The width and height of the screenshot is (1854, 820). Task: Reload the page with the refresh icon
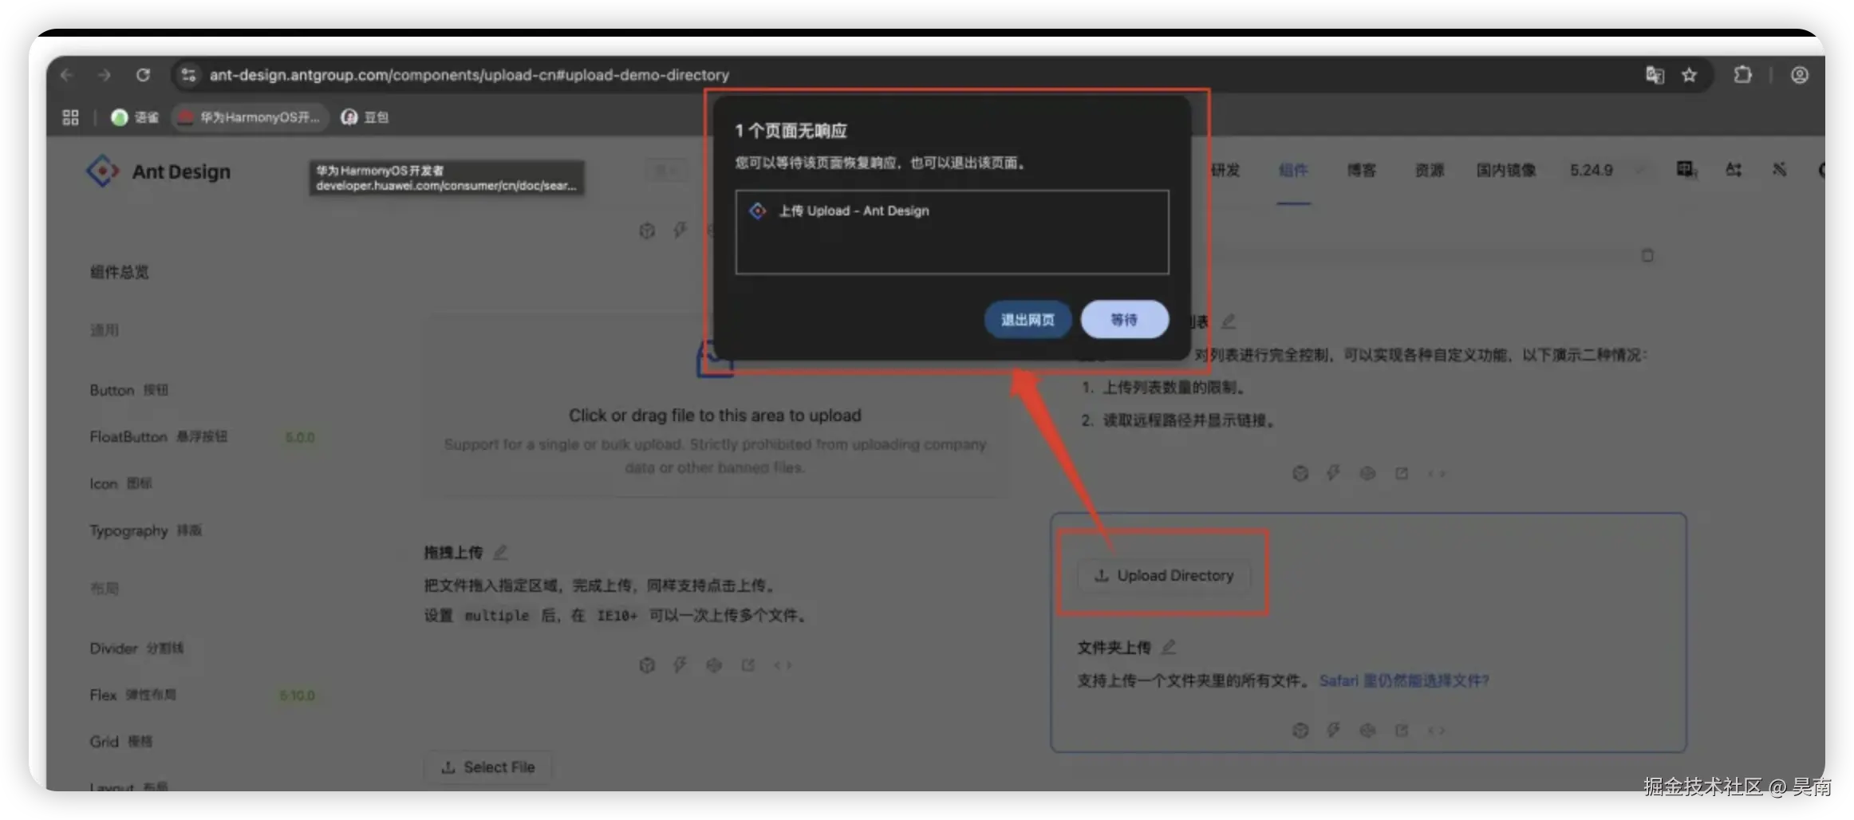[143, 75]
